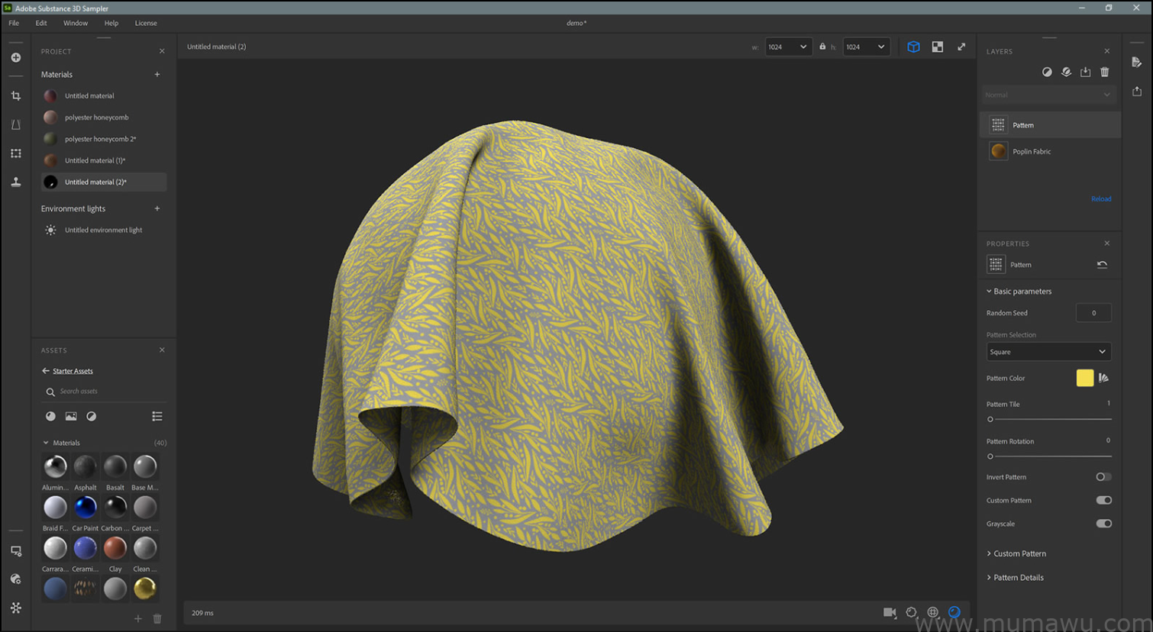The height and width of the screenshot is (632, 1153).
Task: Switch to 2D view checker icon
Action: [938, 47]
